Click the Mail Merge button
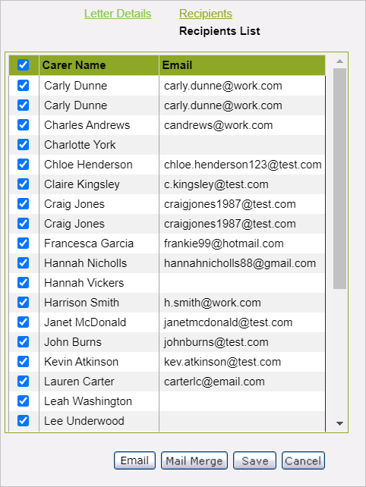Viewport: 366px width, 487px height. (194, 460)
